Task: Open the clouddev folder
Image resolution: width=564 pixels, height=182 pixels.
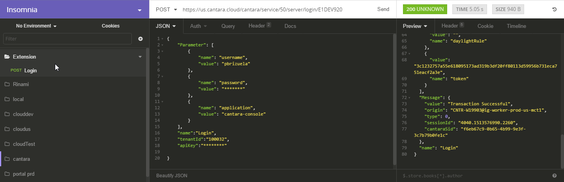Action: (22, 114)
